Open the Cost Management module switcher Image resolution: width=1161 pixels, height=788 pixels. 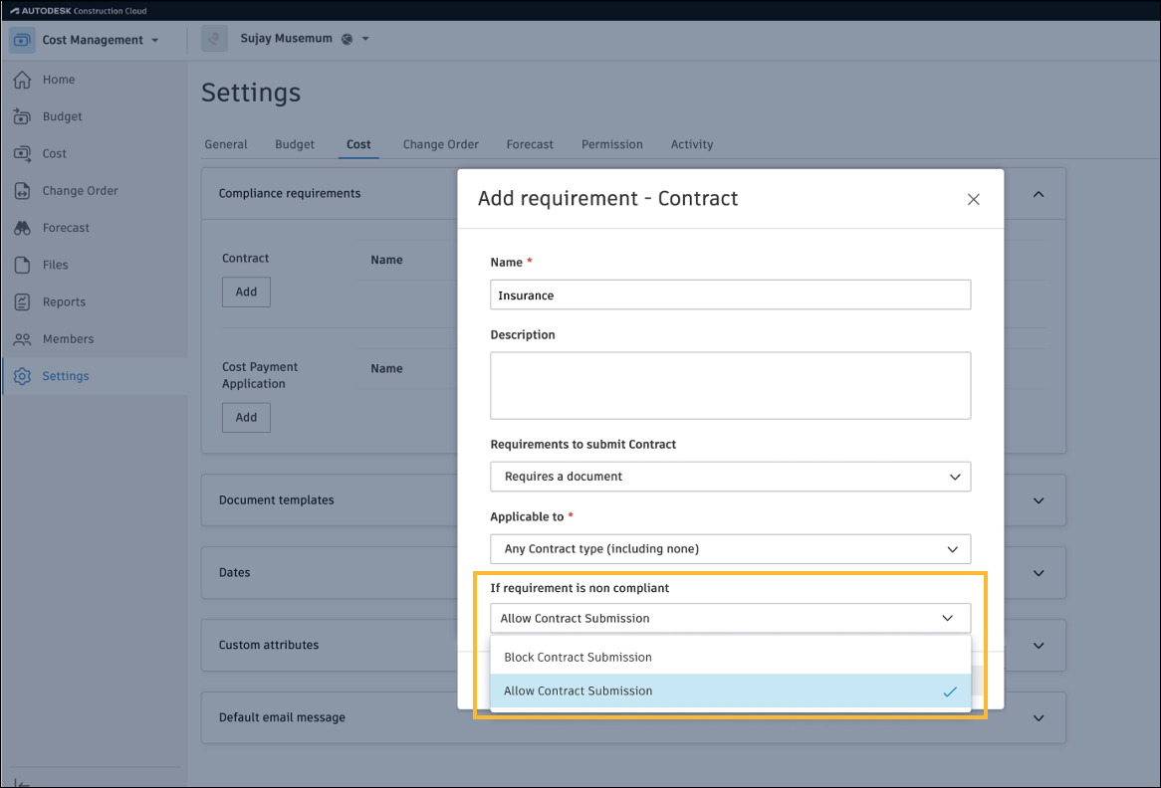click(x=100, y=41)
